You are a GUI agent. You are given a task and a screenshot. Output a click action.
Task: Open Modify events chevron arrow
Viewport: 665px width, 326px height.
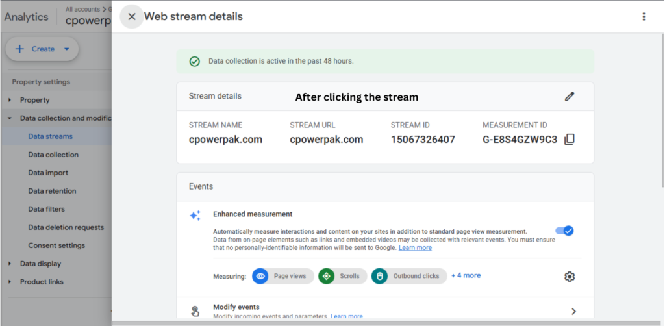tap(573, 312)
